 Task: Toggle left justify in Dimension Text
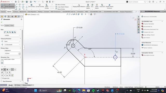pos(2,69)
